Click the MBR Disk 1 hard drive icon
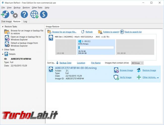The width and height of the screenshot is (164, 125). click(x=51, y=38)
